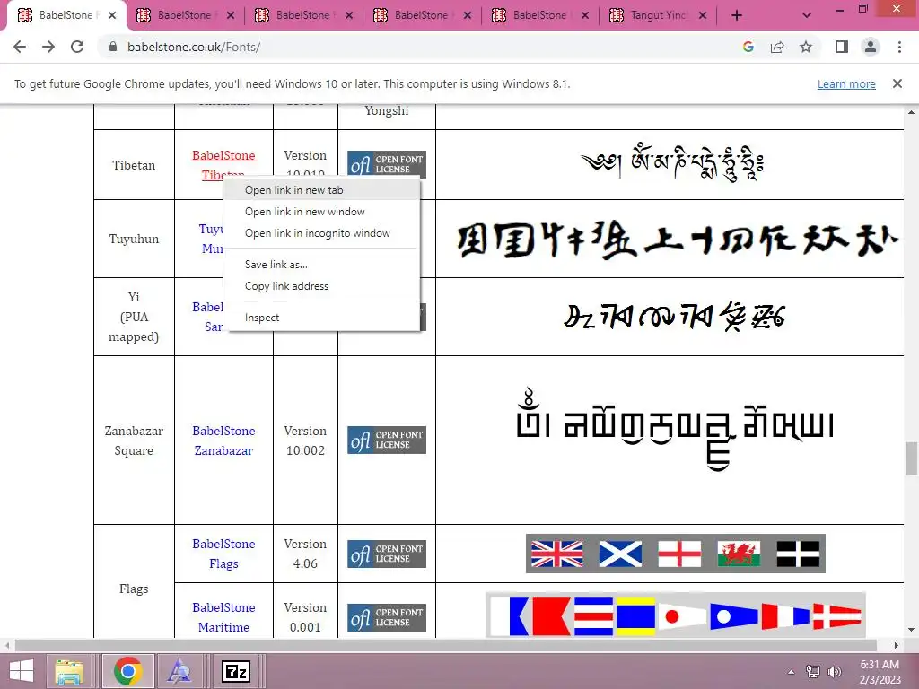919x689 pixels.
Task: Click the Zanabazar Square script sample image
Action: point(675,429)
